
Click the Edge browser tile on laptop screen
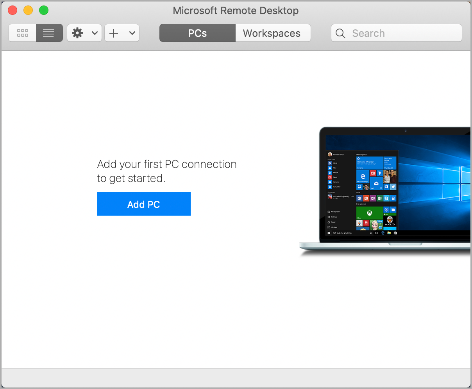[363, 176]
